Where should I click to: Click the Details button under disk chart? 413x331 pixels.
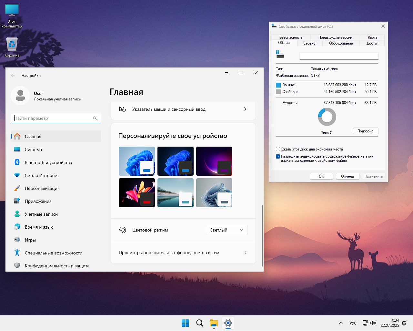(x=365, y=131)
